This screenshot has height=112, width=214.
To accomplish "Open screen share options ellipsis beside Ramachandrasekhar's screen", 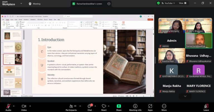I will pos(109,4).
